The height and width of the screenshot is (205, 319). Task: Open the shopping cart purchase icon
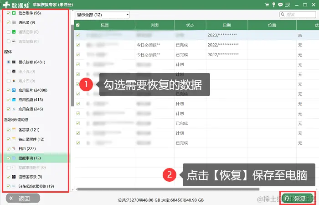point(267,5)
